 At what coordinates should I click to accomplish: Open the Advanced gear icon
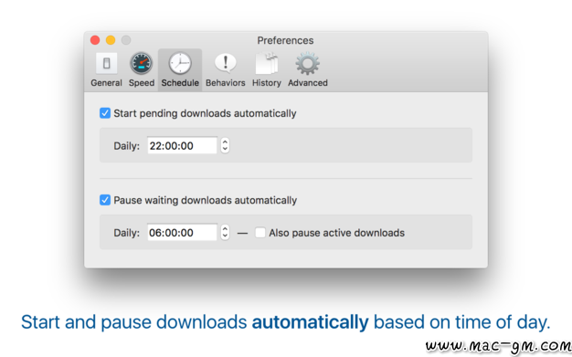click(308, 63)
